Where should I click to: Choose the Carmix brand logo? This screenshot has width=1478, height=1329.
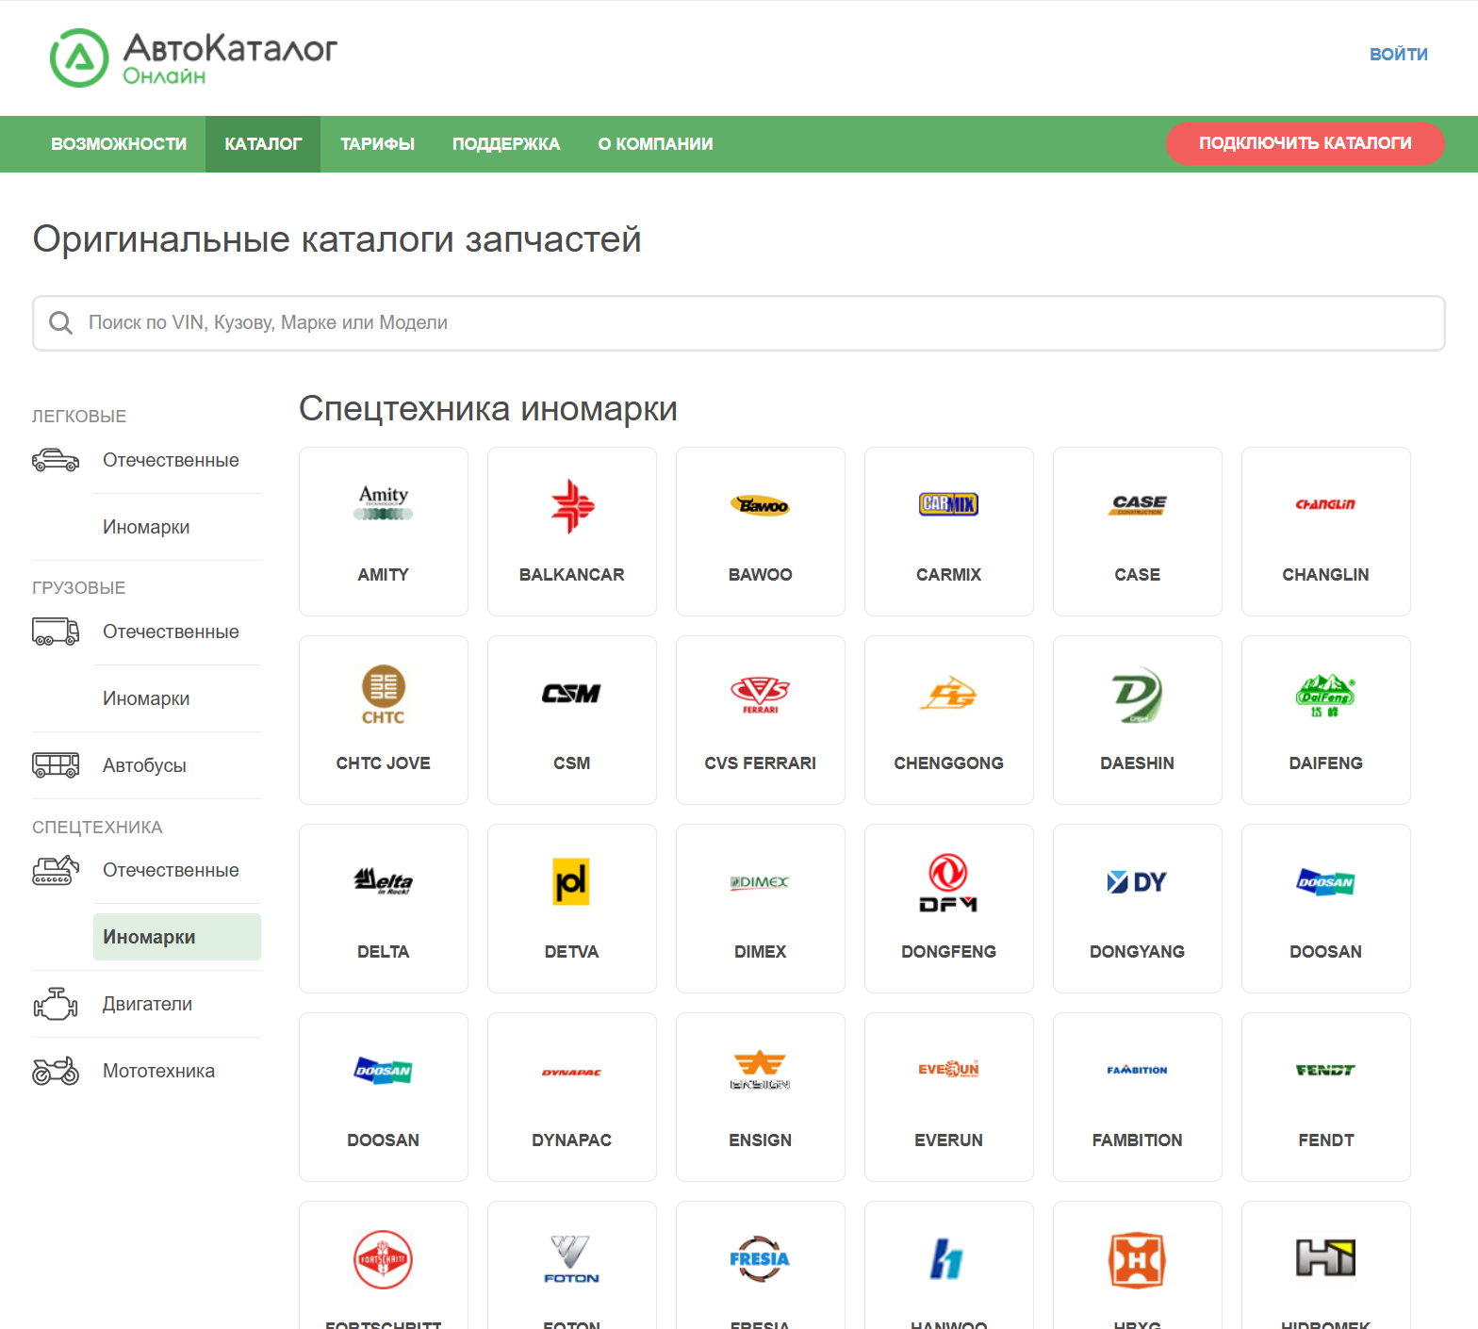[x=949, y=504]
